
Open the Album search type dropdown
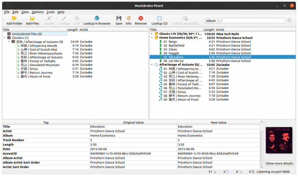(213, 21)
